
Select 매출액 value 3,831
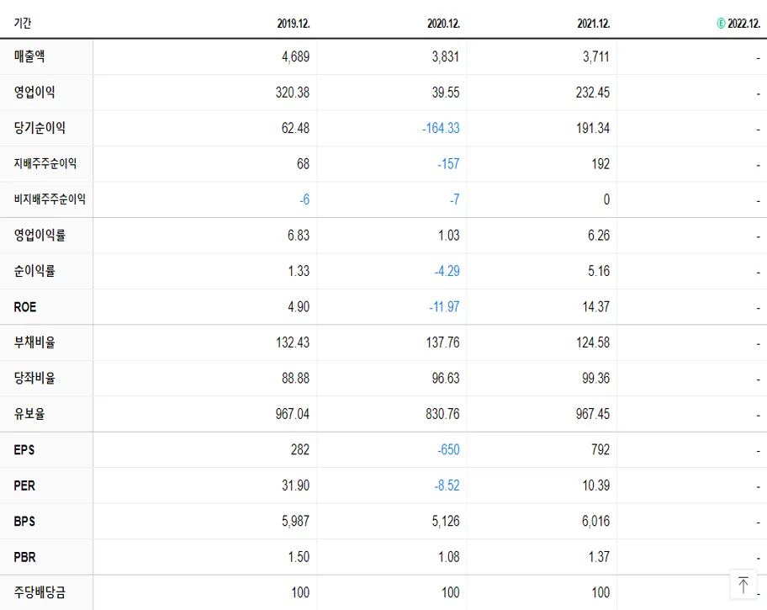(446, 56)
